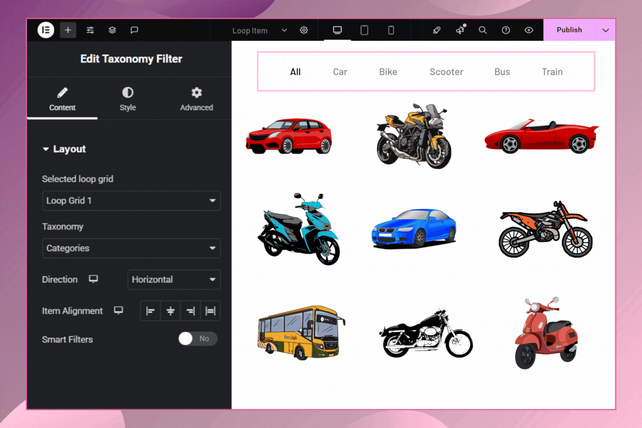Click the Publish button

(x=569, y=30)
